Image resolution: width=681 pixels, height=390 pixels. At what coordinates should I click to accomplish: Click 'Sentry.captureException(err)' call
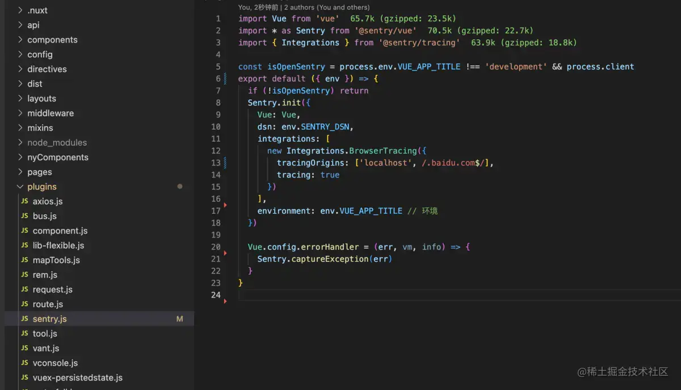[x=325, y=258]
